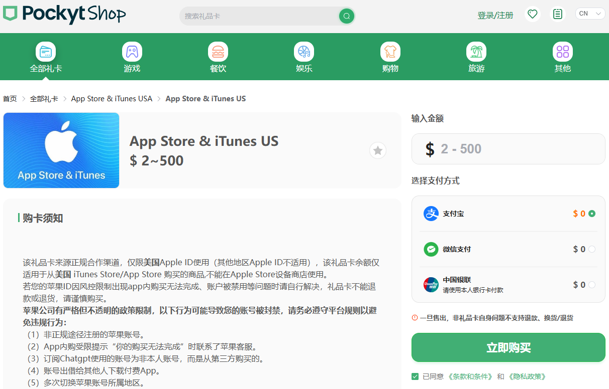Click the green search magnifier button
The height and width of the screenshot is (389, 609).
[x=346, y=16]
